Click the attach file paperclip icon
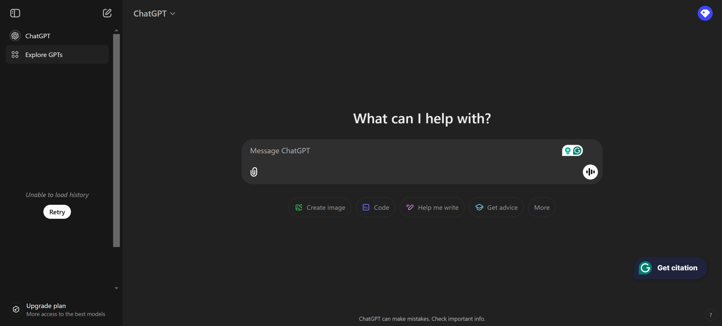Viewport: 722px width, 326px height. [254, 172]
